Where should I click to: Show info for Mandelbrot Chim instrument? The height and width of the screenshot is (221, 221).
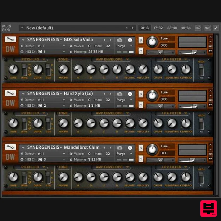click(x=130, y=148)
